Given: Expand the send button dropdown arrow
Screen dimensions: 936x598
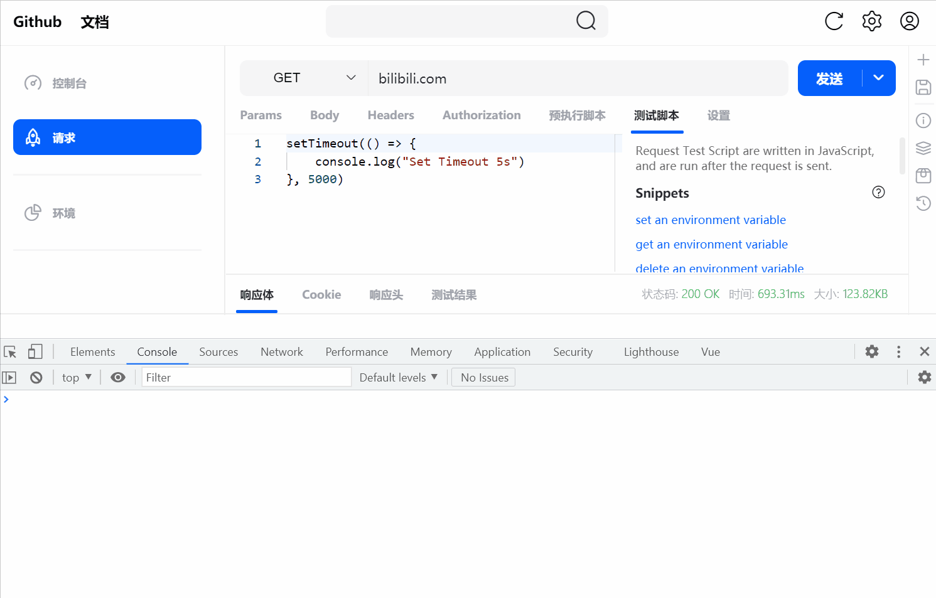Looking at the screenshot, I should click(879, 78).
